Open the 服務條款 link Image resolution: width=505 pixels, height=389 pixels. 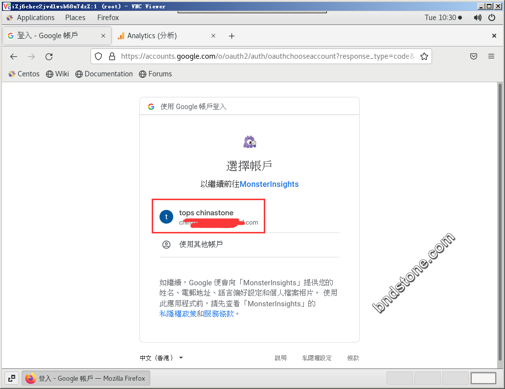pos(219,314)
